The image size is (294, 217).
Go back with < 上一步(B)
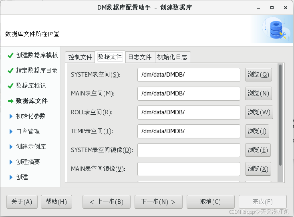click(x=107, y=202)
